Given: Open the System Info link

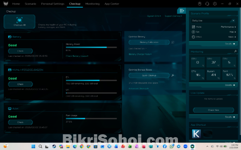Looking at the screenshot, I should tap(154, 16).
